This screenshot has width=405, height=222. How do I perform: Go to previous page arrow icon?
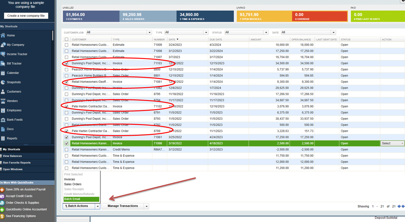tap(399, 206)
